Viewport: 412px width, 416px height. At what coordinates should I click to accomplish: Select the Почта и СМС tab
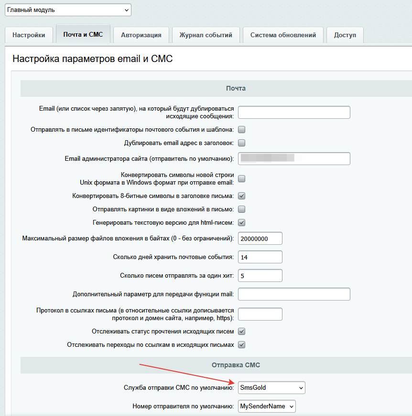pos(83,34)
